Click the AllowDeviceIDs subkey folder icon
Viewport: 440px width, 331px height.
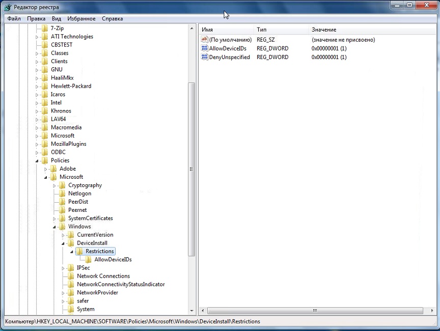point(89,260)
